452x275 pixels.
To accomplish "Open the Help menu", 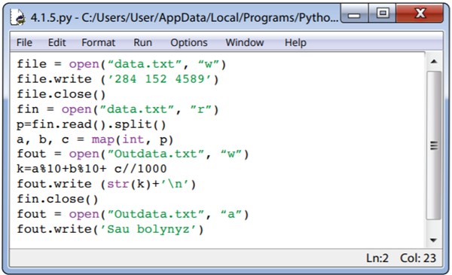I will [x=295, y=43].
